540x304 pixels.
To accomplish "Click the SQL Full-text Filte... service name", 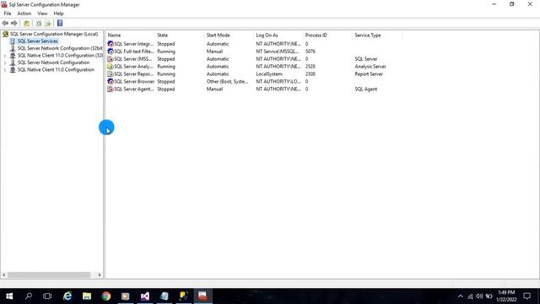I will click(x=134, y=52).
